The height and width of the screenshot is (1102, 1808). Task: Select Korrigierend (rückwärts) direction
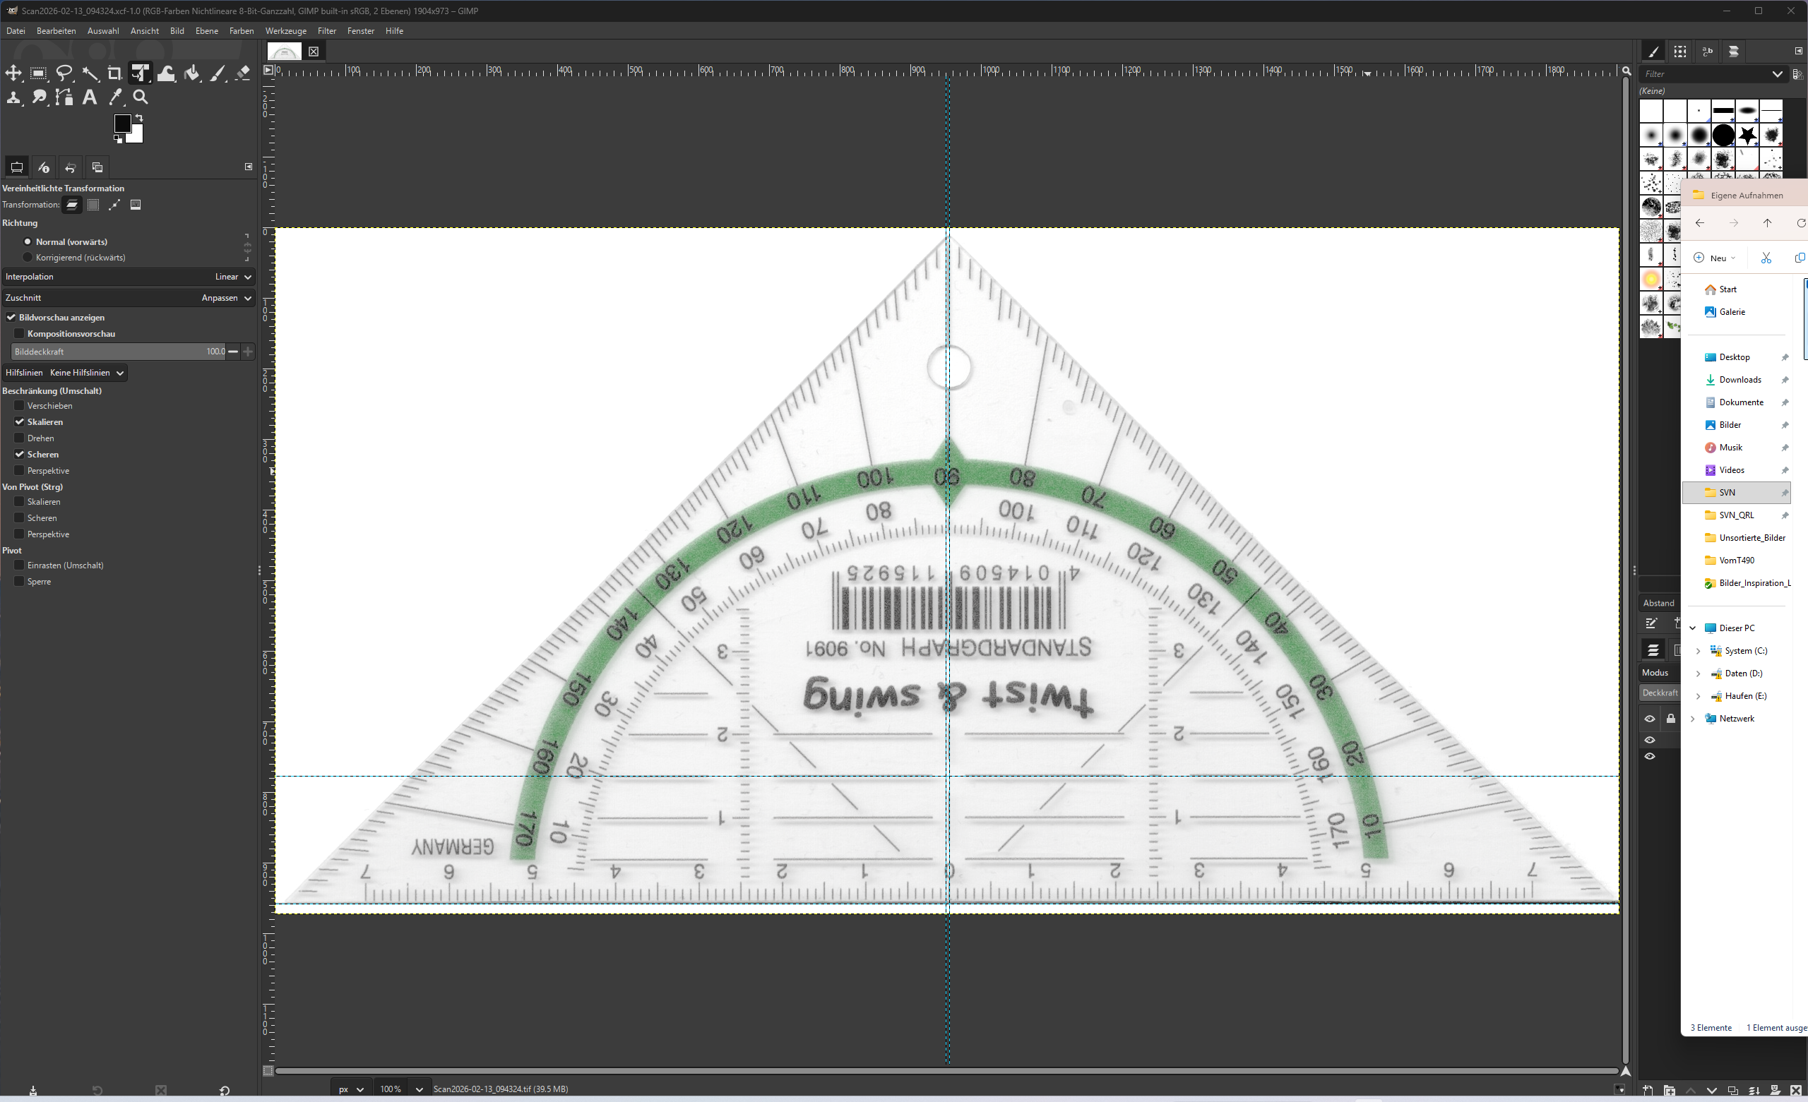click(x=28, y=258)
